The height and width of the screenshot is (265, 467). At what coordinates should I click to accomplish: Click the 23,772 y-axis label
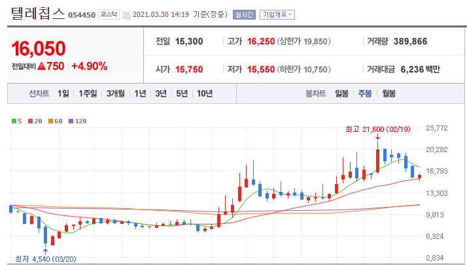(x=437, y=128)
